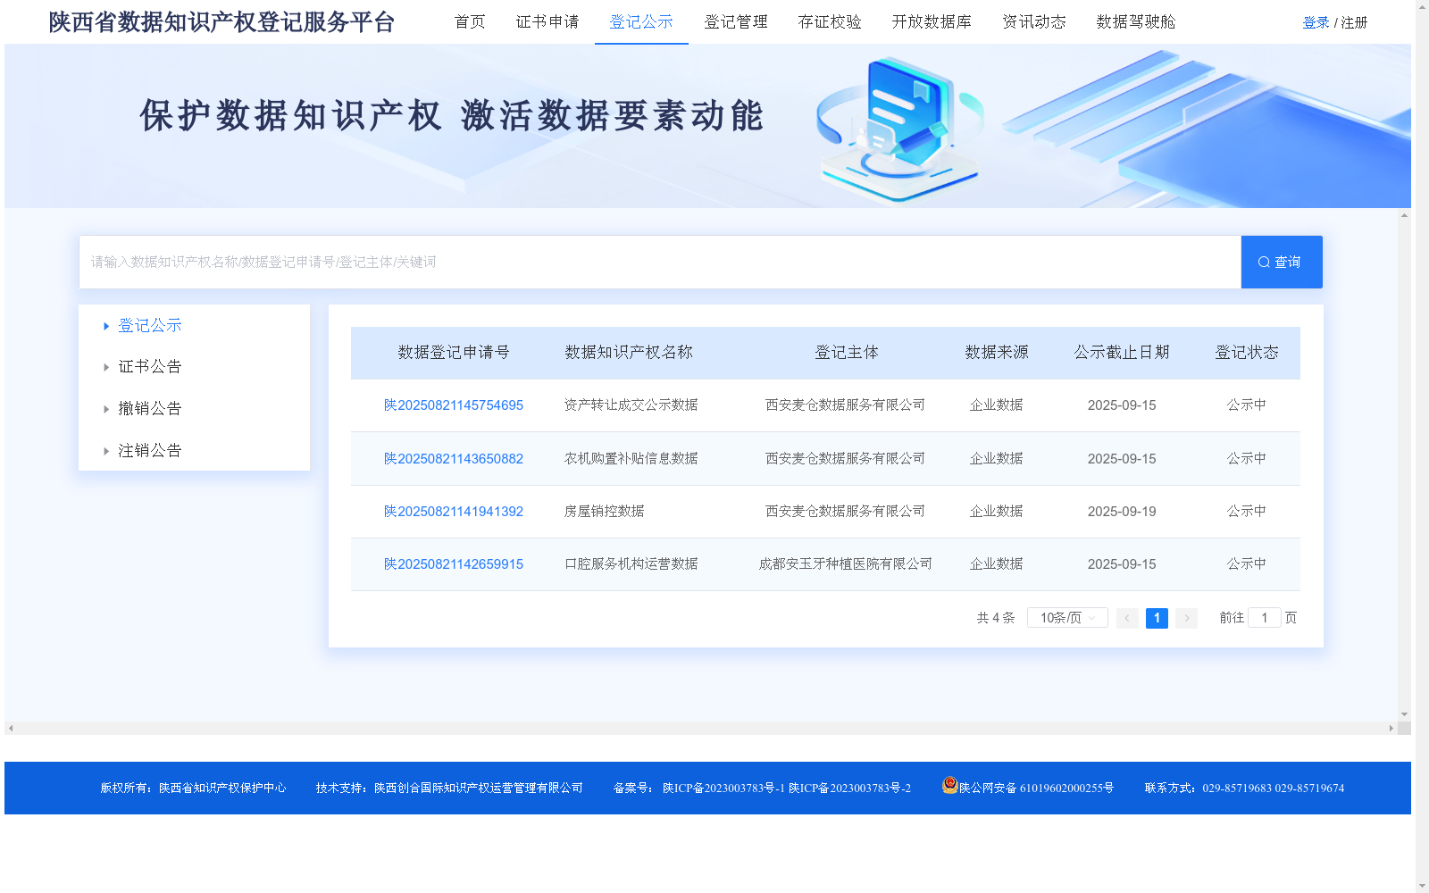
Task: Click the 登记状态 column header
Action: [1247, 353]
